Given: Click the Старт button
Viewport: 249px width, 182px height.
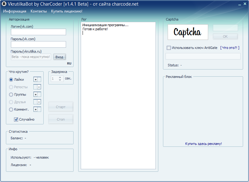Looking at the screenshot, I should coord(61,107).
